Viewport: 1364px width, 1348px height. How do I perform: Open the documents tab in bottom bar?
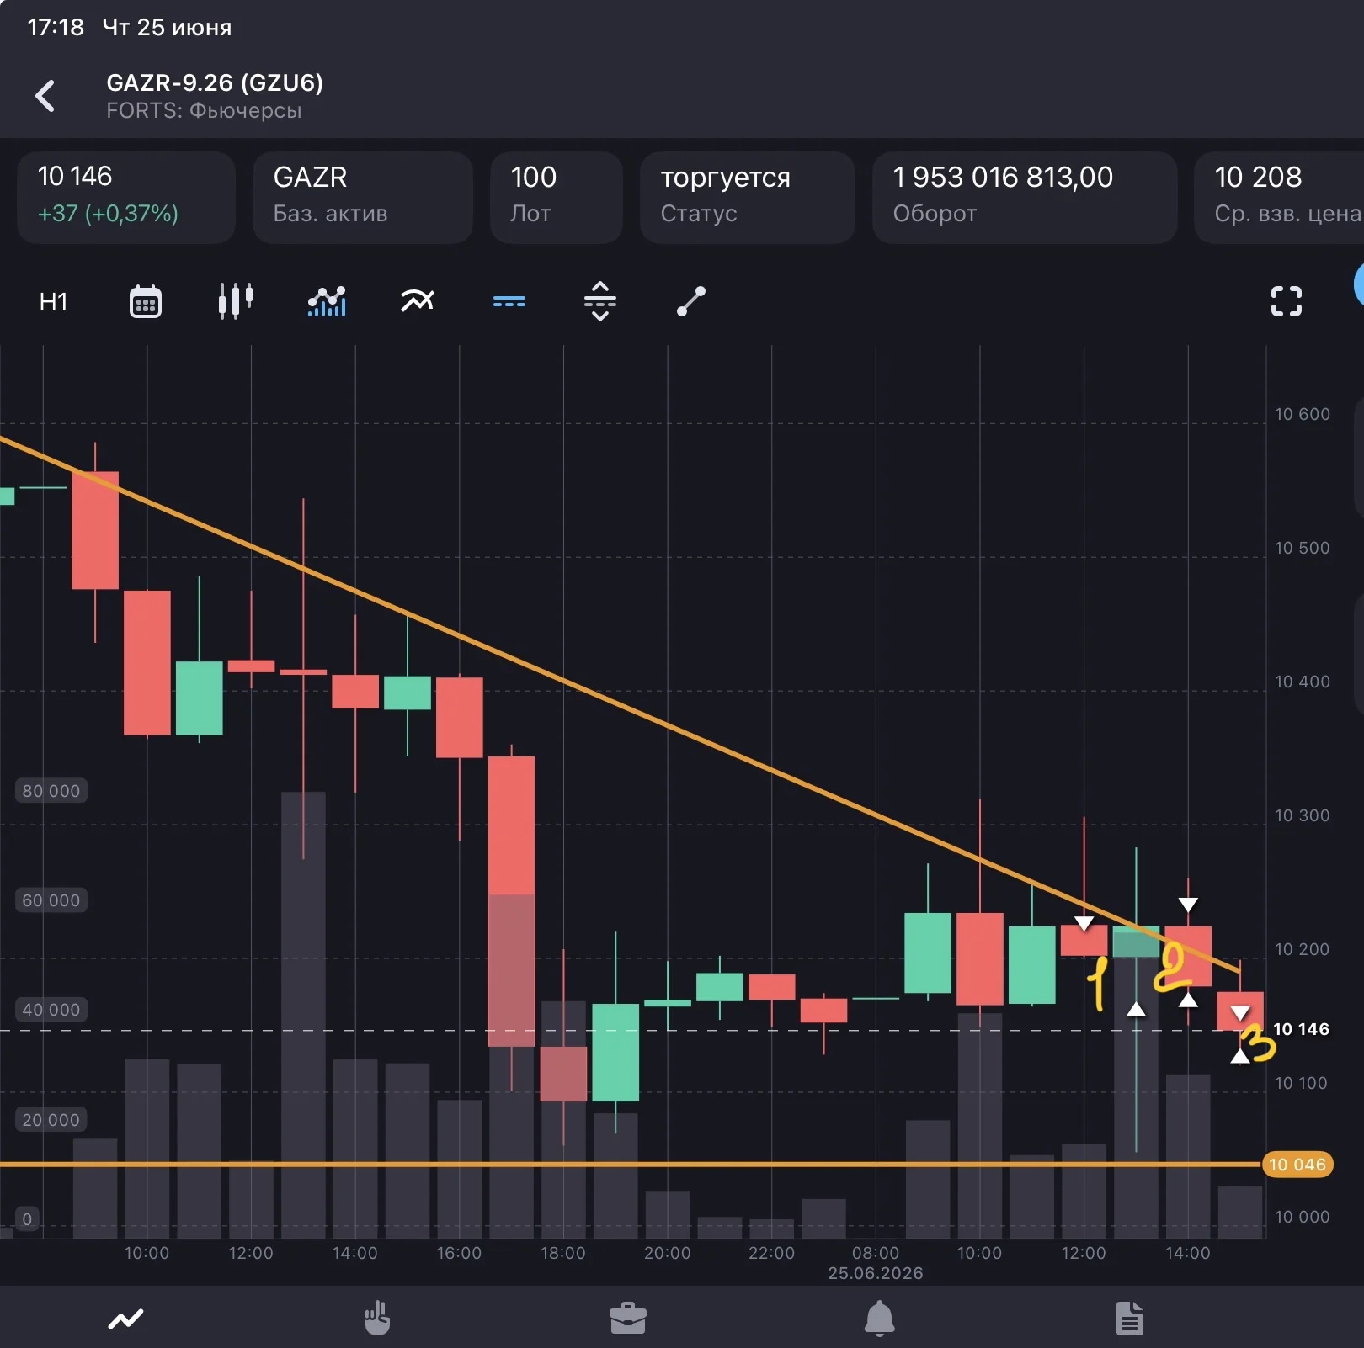pos(1130,1319)
